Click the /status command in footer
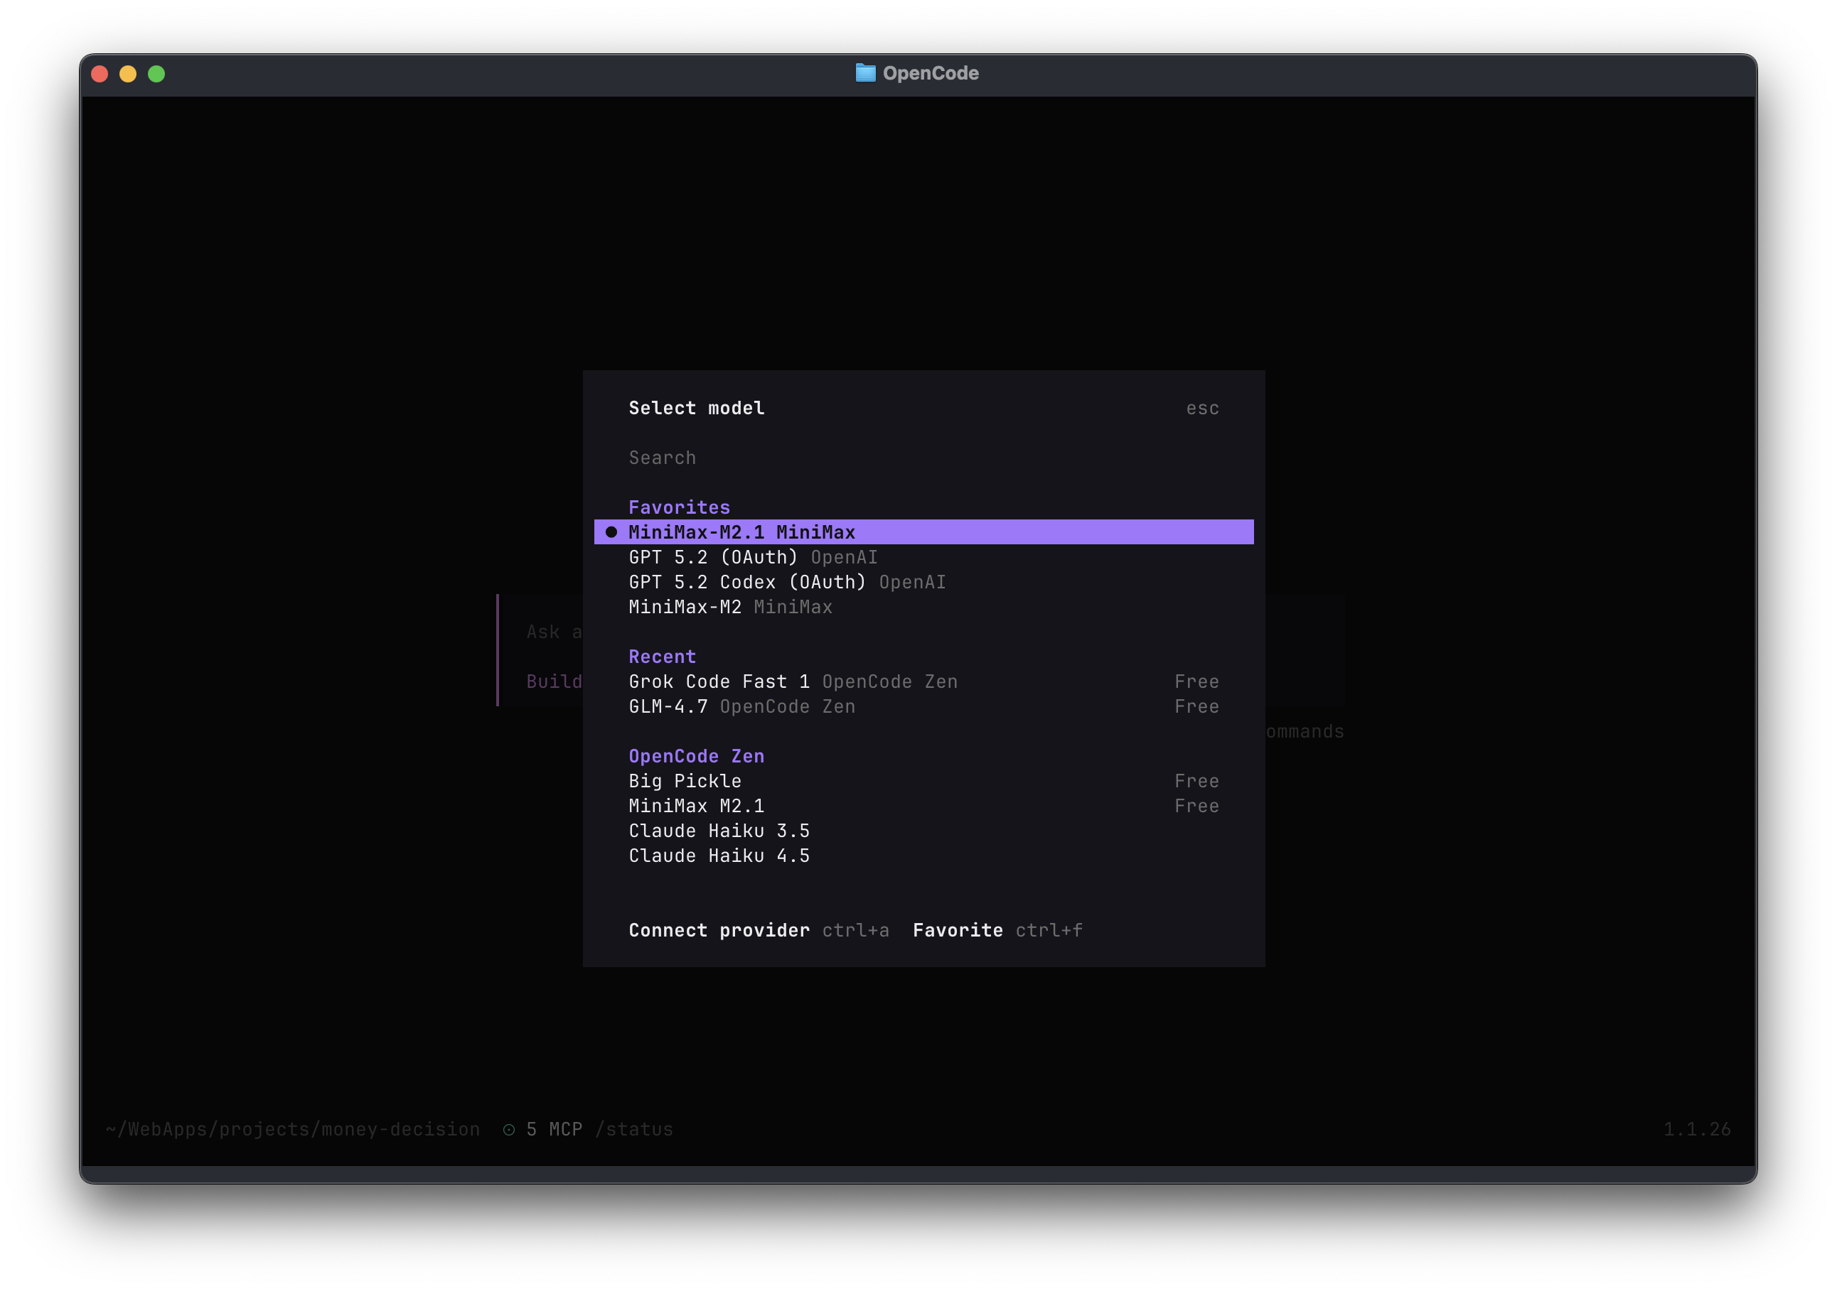The height and width of the screenshot is (1289, 1837). pos(633,1129)
